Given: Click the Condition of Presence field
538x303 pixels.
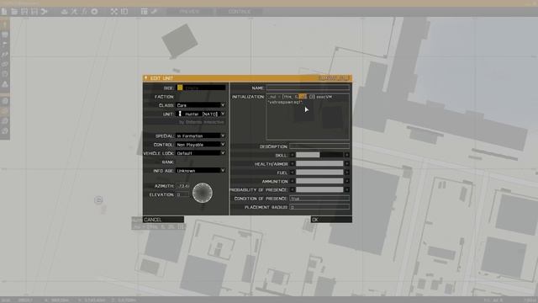Looking at the screenshot, I should coord(319,199).
